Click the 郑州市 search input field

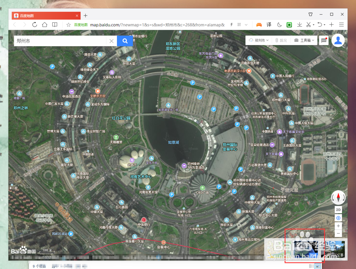(x=60, y=41)
